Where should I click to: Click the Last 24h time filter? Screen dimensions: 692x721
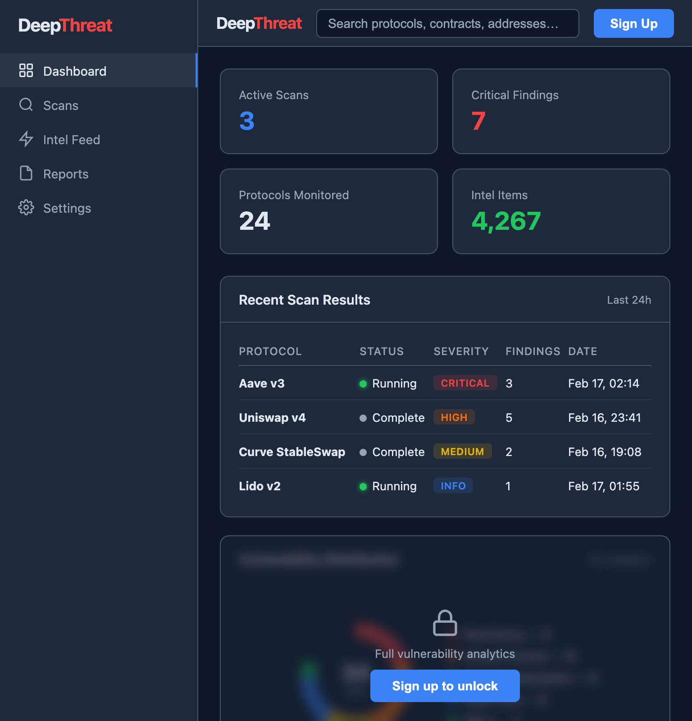coord(628,300)
